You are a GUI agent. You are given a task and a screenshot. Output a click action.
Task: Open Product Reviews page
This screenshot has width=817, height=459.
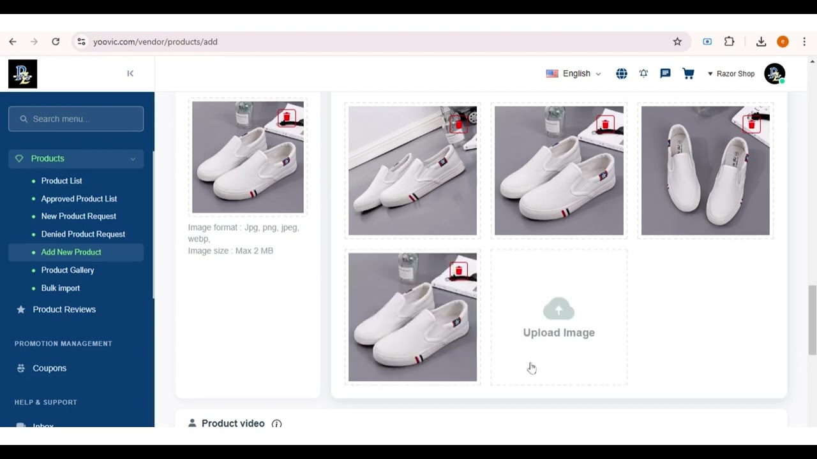tap(64, 309)
